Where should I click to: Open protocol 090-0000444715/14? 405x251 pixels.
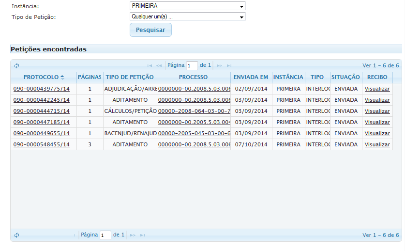(41, 111)
